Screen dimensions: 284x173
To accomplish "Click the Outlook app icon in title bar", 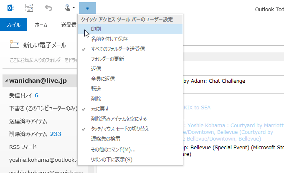I will pos(11,7).
